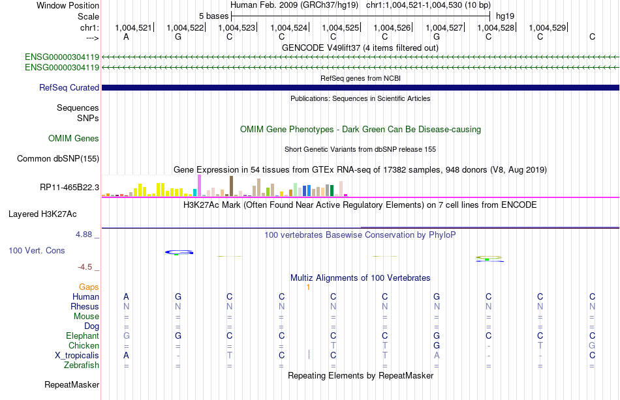Open the Repeating Elements by RepeatMasker title
The width and height of the screenshot is (620, 400).
coord(360,375)
